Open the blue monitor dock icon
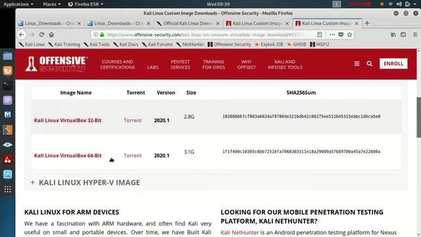The image size is (421, 237). 7,174
